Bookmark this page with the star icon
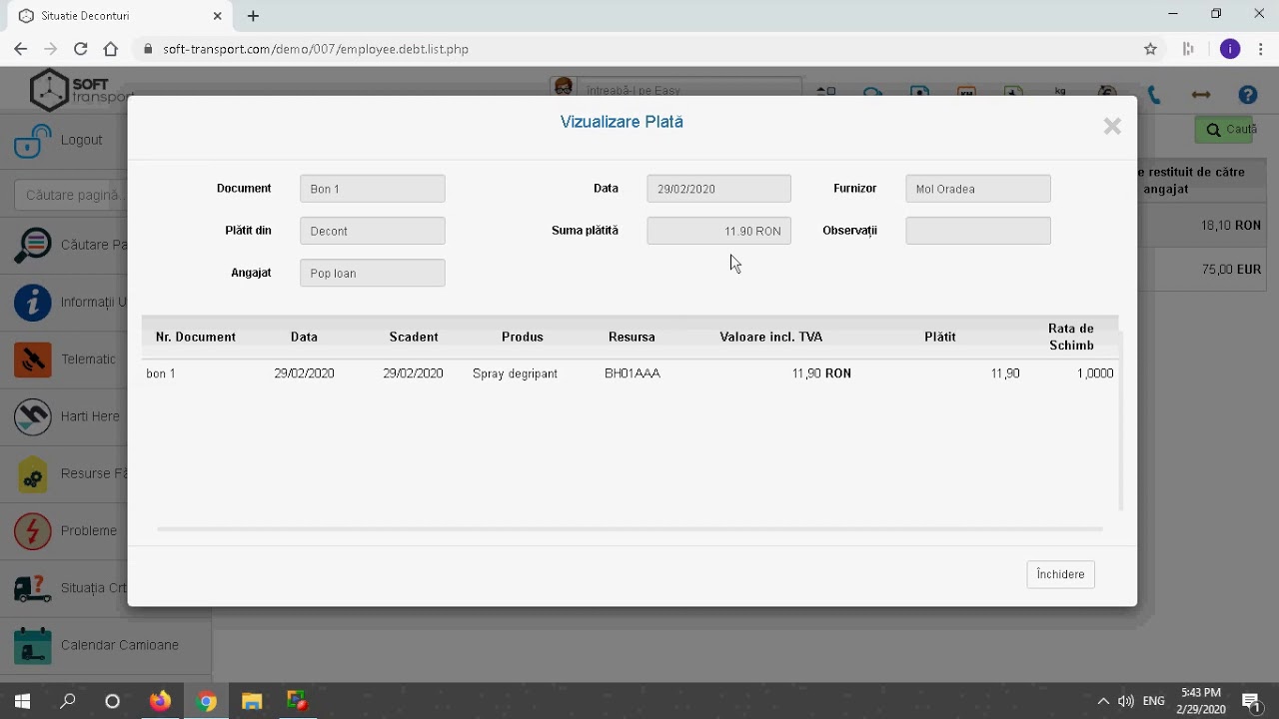This screenshot has height=719, width=1279. coord(1150,49)
